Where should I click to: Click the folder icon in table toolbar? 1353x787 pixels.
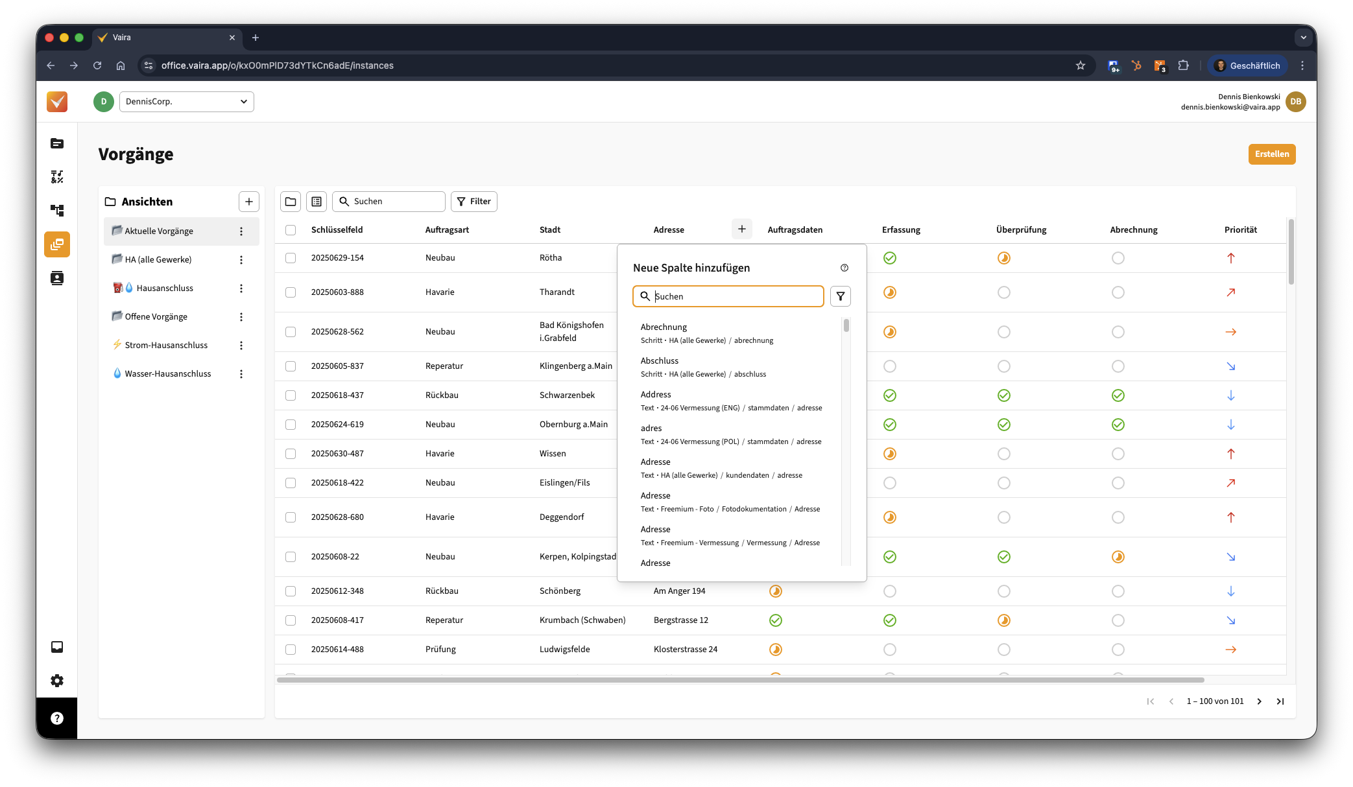click(291, 202)
